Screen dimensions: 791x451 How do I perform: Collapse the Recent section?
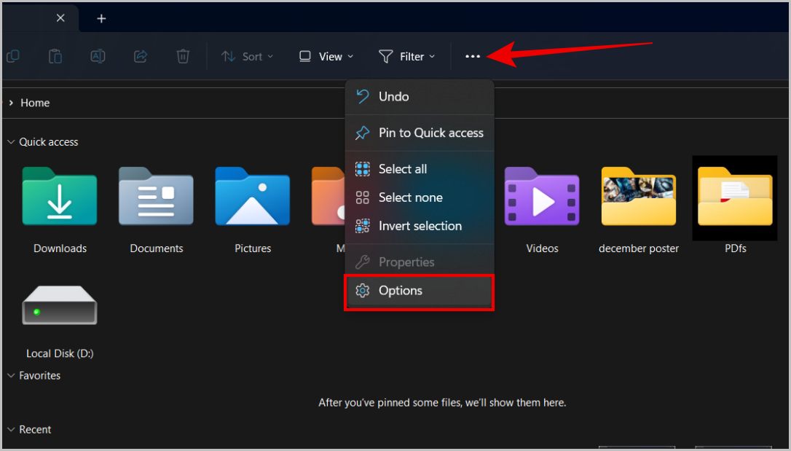point(10,430)
